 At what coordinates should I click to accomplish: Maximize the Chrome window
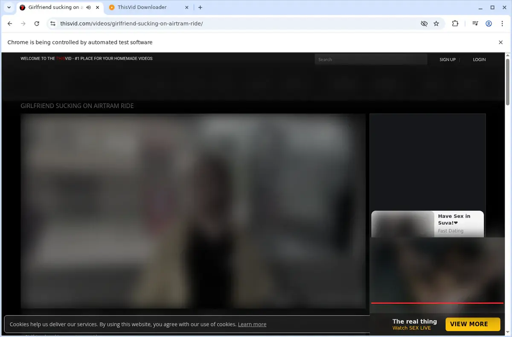click(x=492, y=7)
